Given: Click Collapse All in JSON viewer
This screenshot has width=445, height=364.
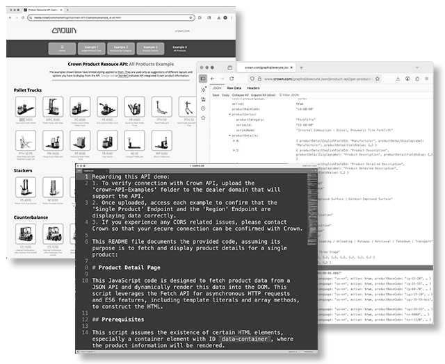Looking at the screenshot, I should (240, 95).
